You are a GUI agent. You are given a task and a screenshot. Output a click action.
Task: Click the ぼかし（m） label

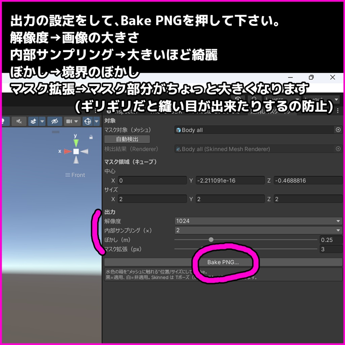(118, 240)
